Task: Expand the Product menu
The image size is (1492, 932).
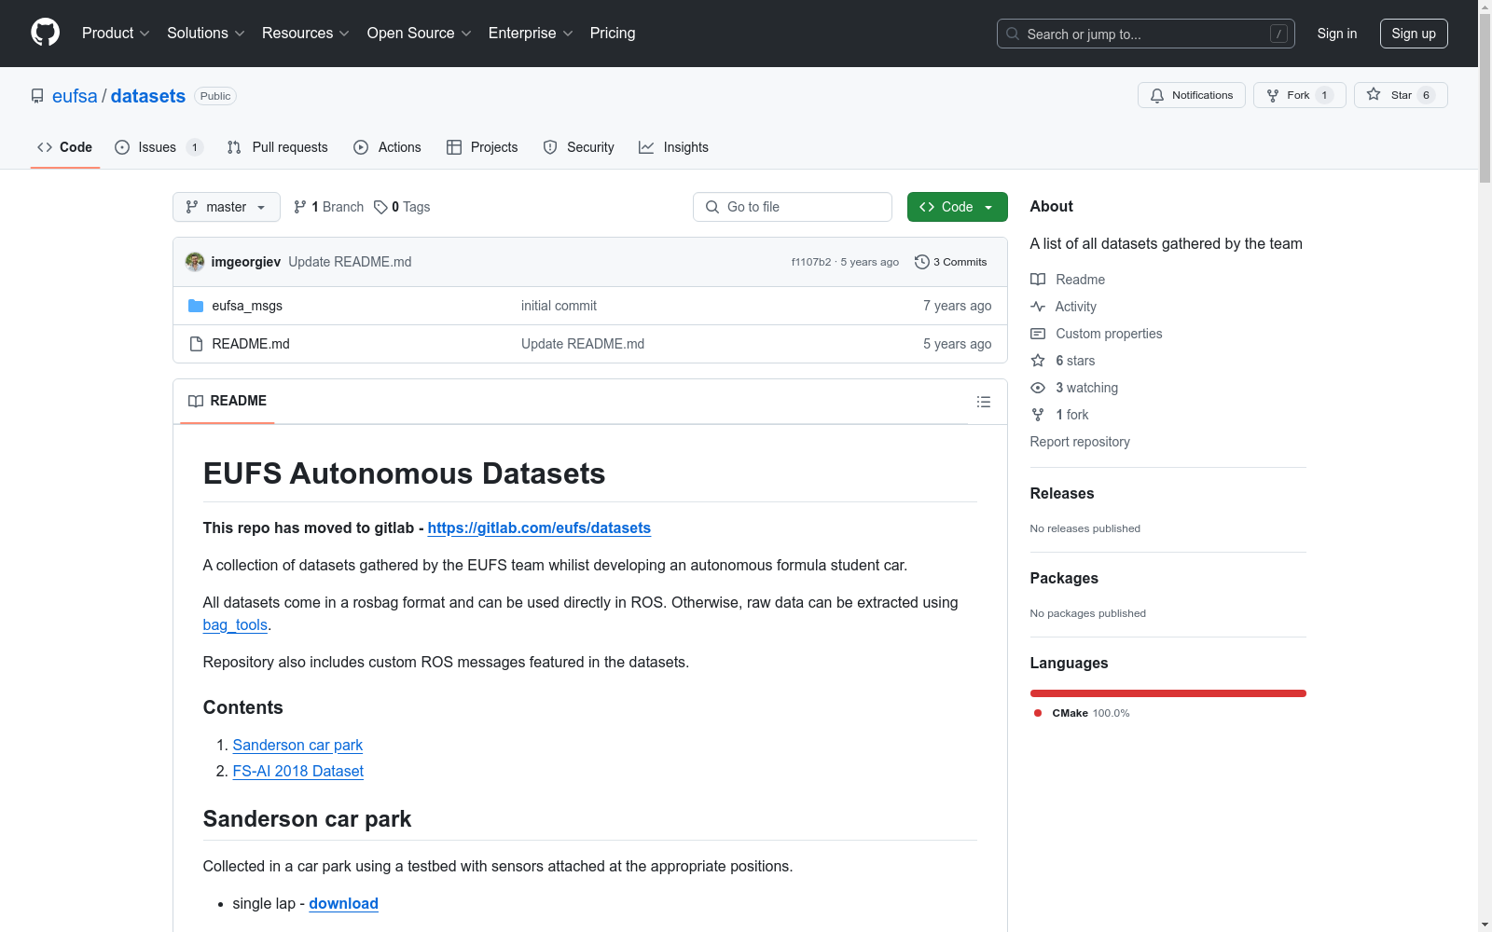Action: [116, 34]
